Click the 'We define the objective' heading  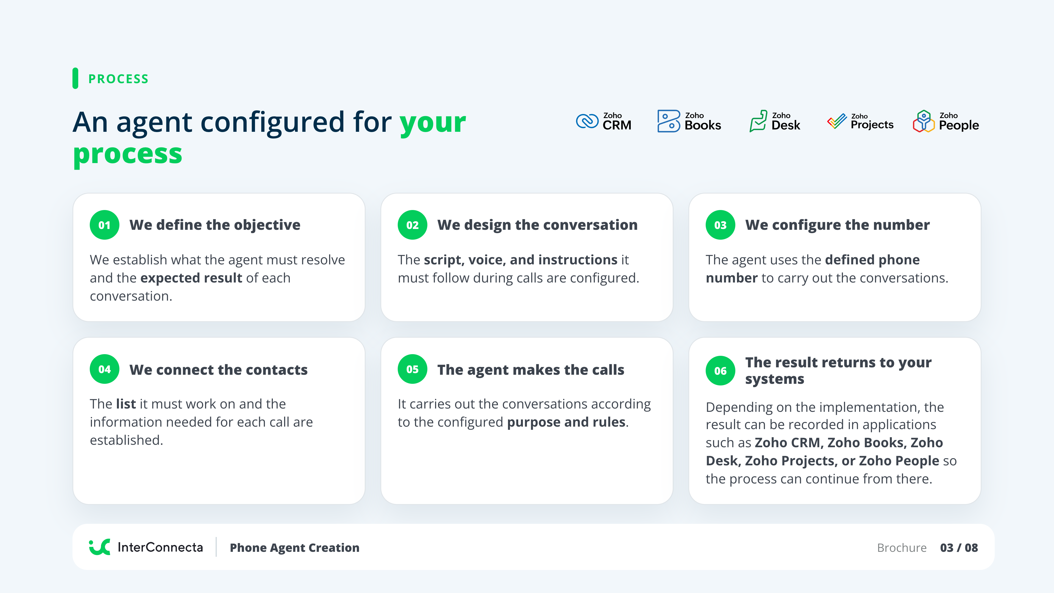click(215, 225)
